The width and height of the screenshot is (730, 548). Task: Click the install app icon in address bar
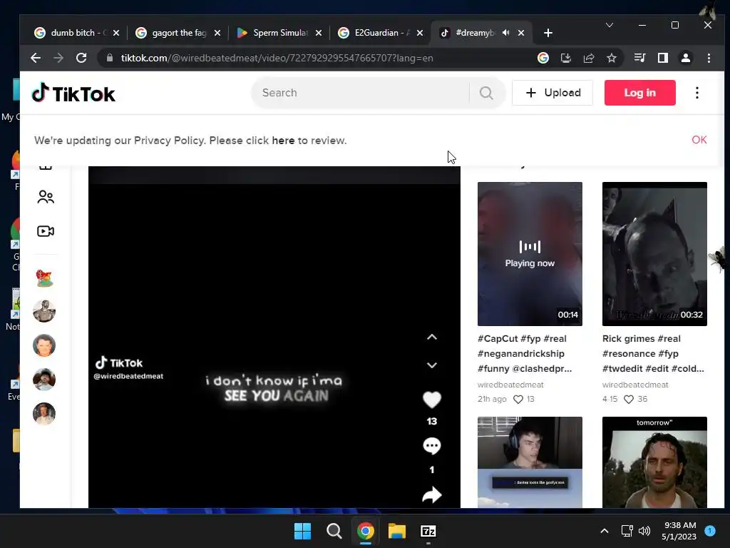565,58
